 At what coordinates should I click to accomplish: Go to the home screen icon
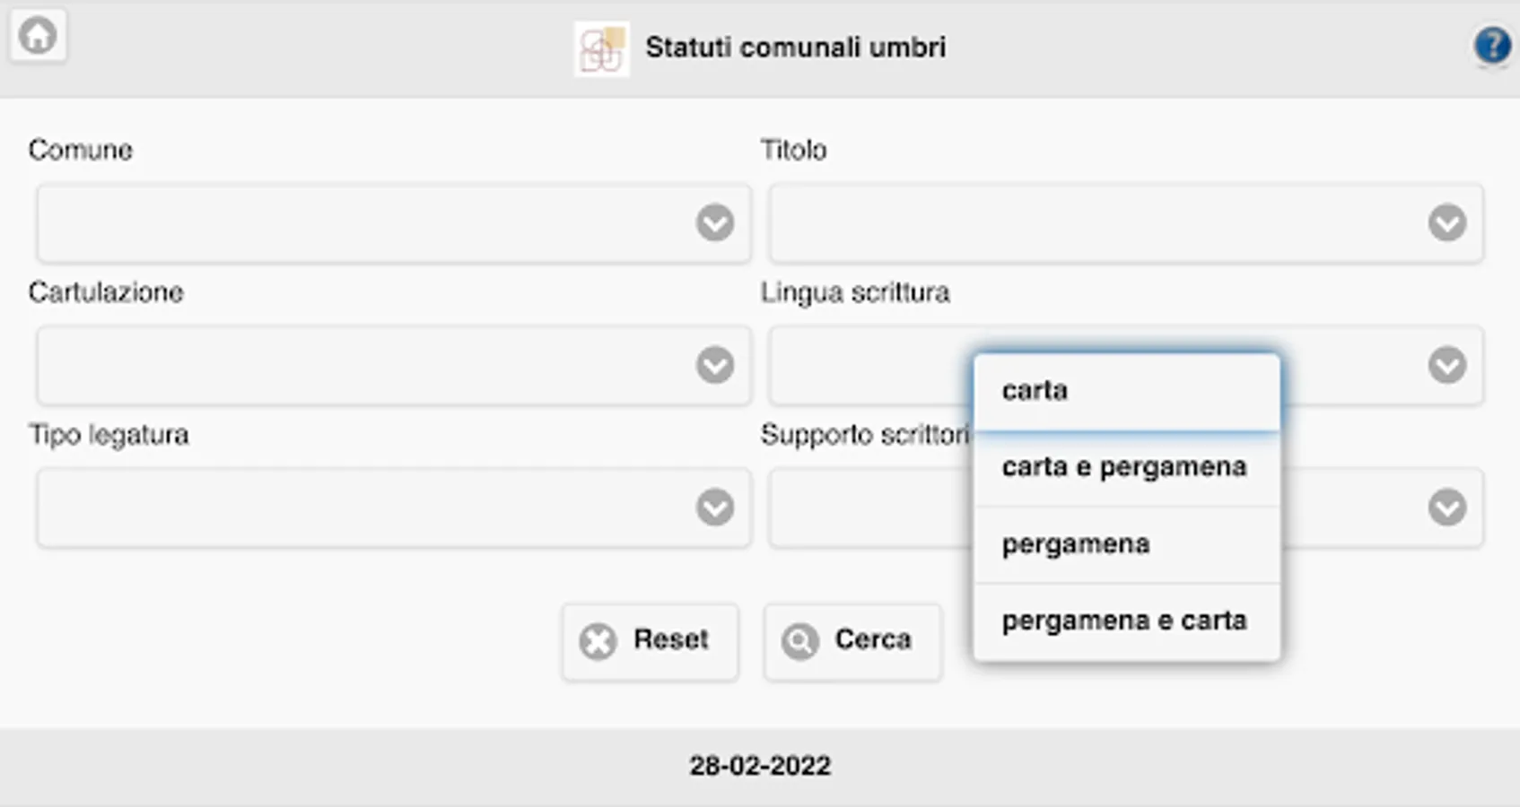point(38,37)
